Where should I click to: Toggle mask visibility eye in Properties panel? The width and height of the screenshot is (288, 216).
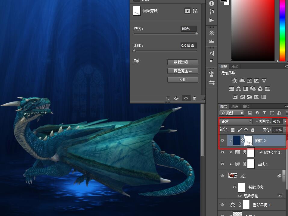(186, 98)
